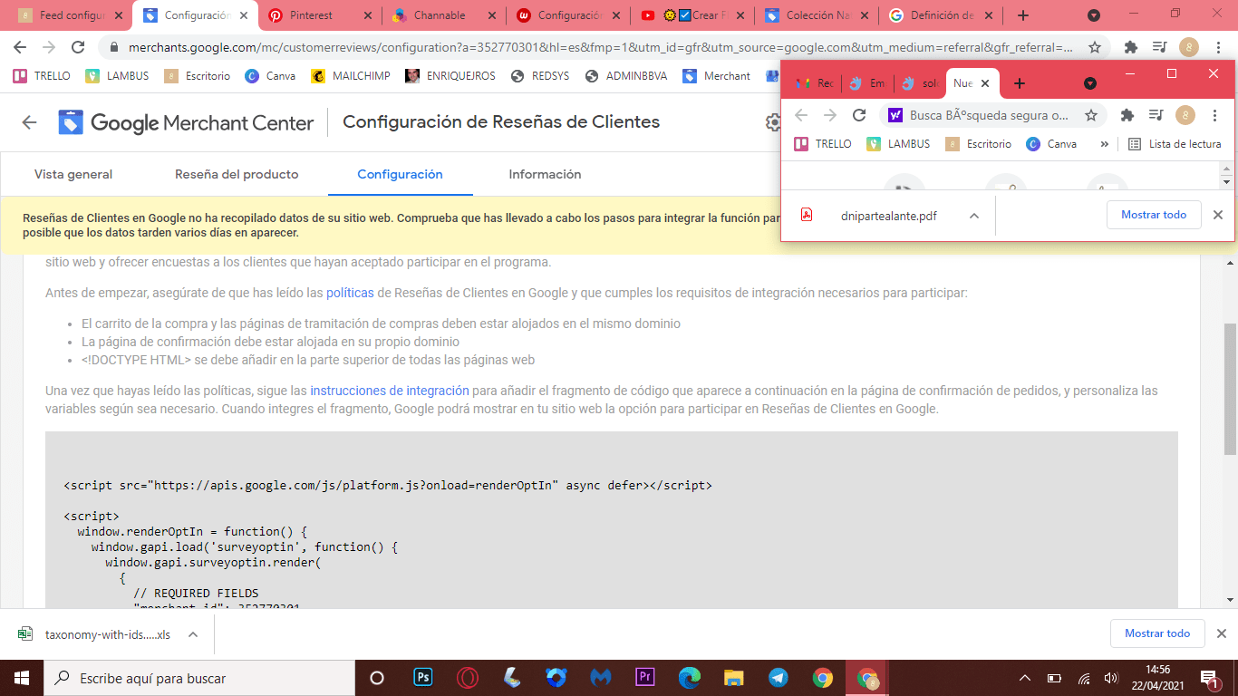The height and width of the screenshot is (696, 1238).
Task: Add a new tab in small Chrome window
Action: (1020, 83)
